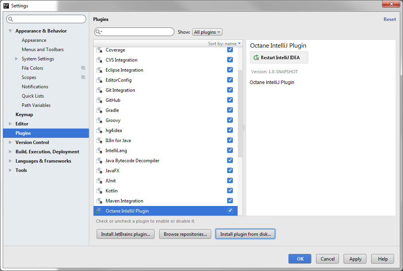
Task: Select Notifications in the settings tree
Action: tap(35, 87)
